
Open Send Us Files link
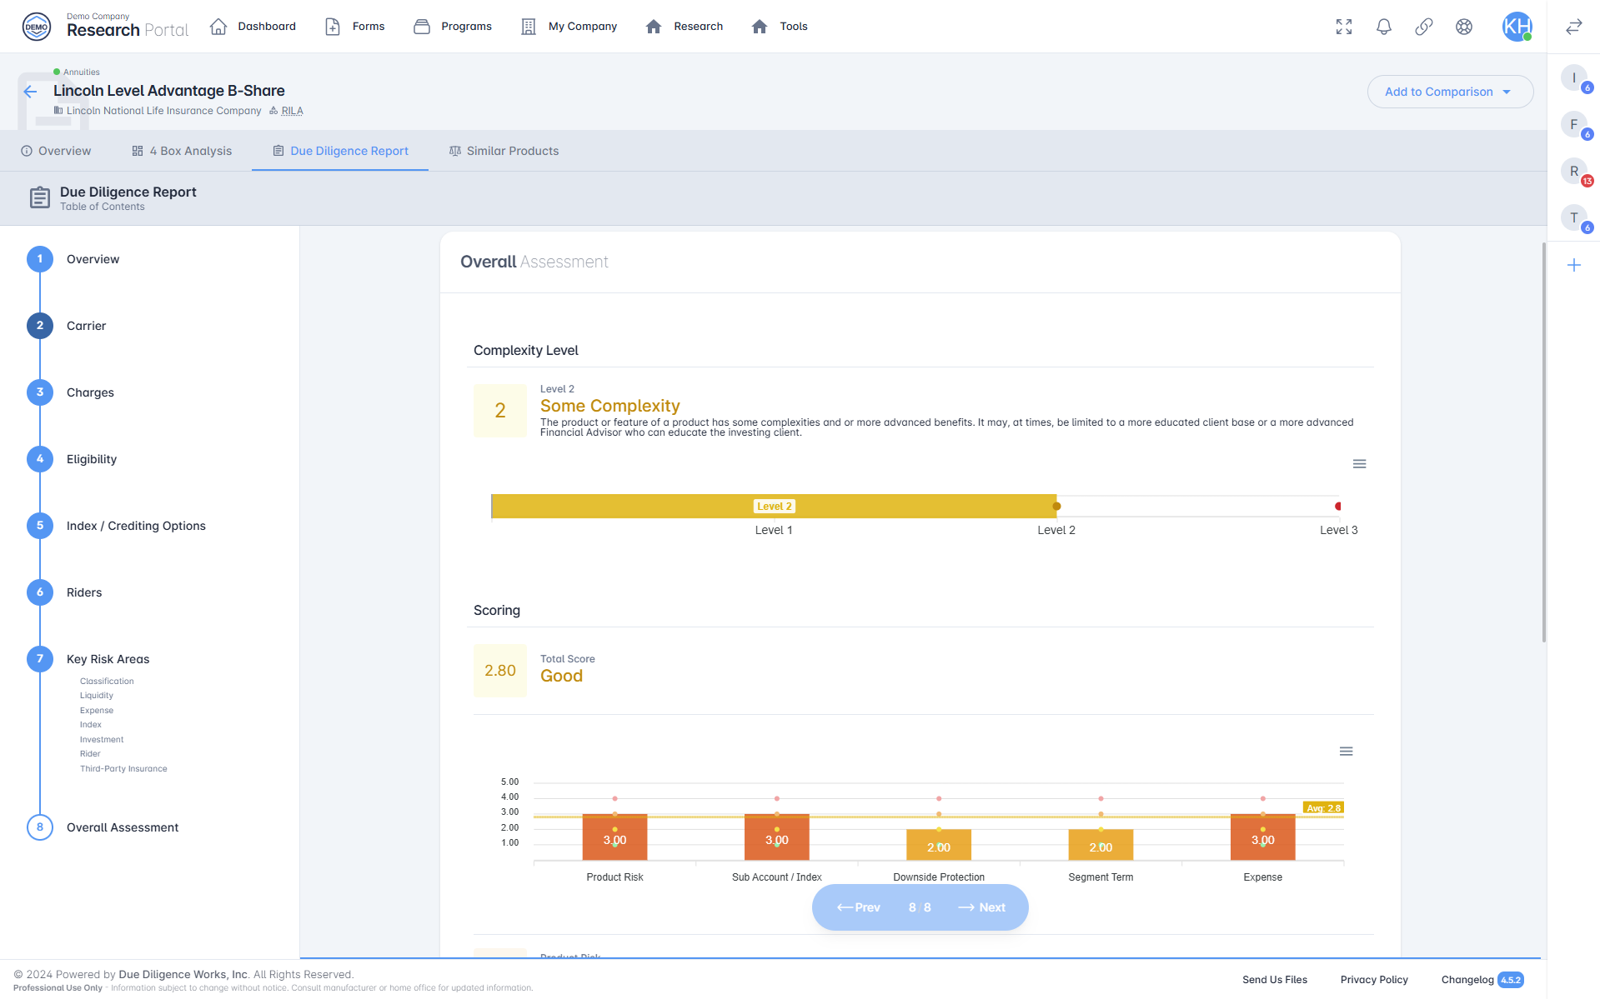1275,980
